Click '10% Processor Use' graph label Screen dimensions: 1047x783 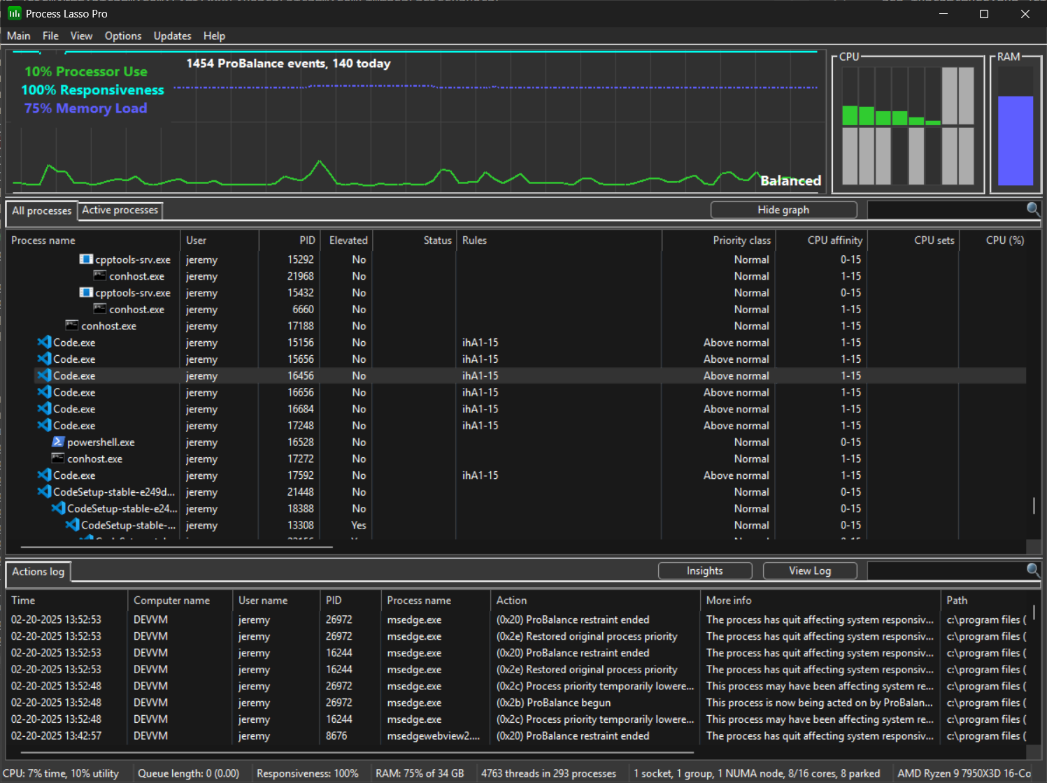pos(86,71)
